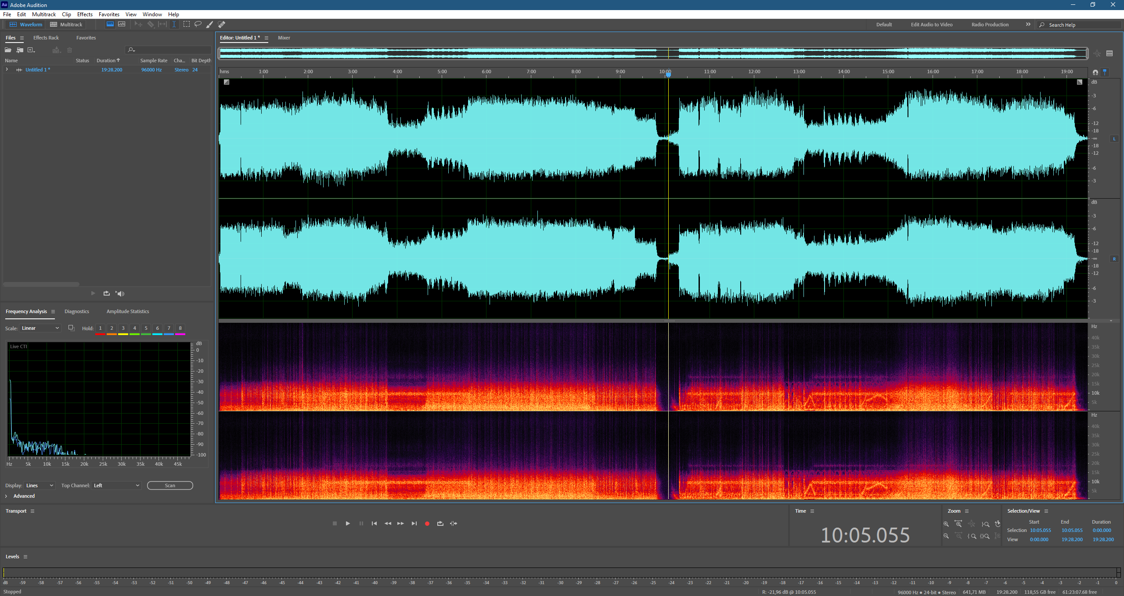Open the Top Channel Left dropdown

click(116, 485)
